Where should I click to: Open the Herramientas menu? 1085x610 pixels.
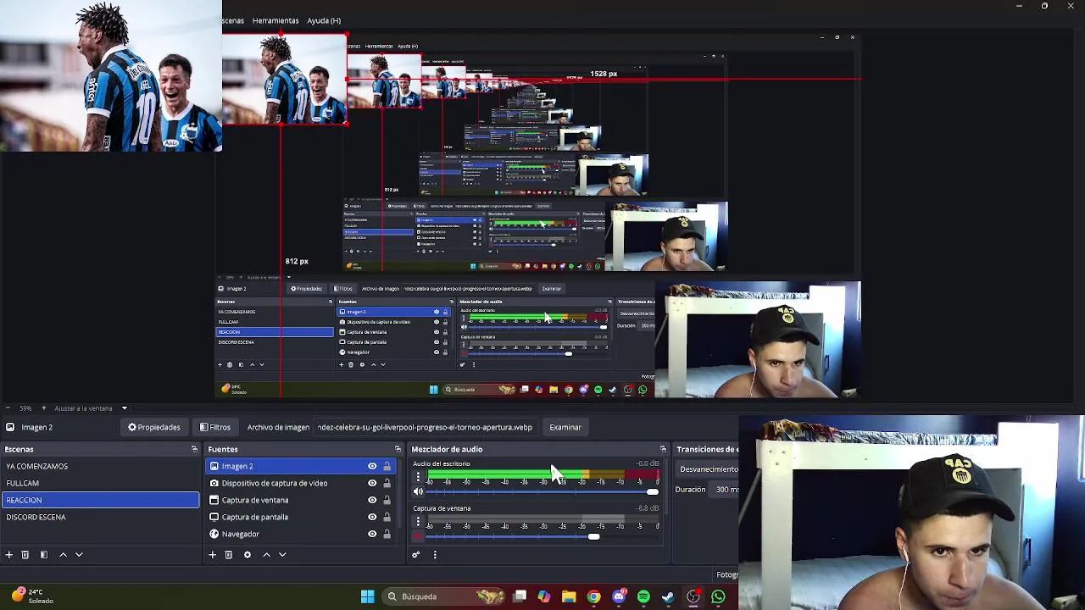[275, 20]
